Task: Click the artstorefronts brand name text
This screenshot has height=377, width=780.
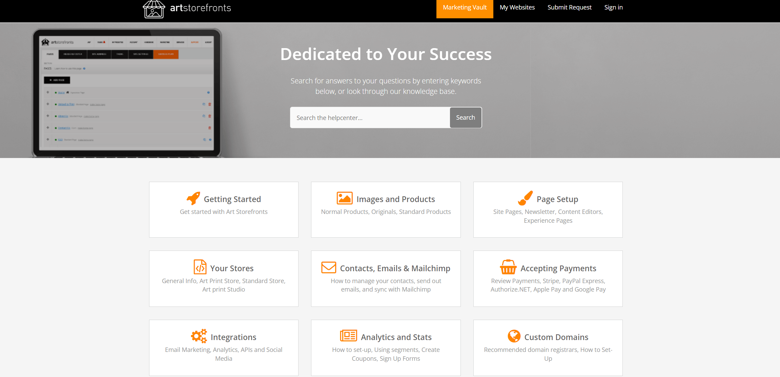Action: click(x=201, y=8)
